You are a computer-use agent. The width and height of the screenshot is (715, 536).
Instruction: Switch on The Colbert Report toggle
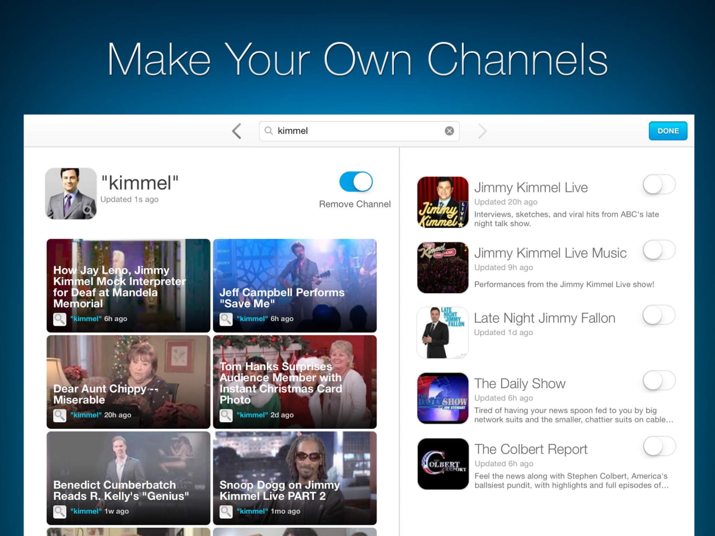pos(659,446)
